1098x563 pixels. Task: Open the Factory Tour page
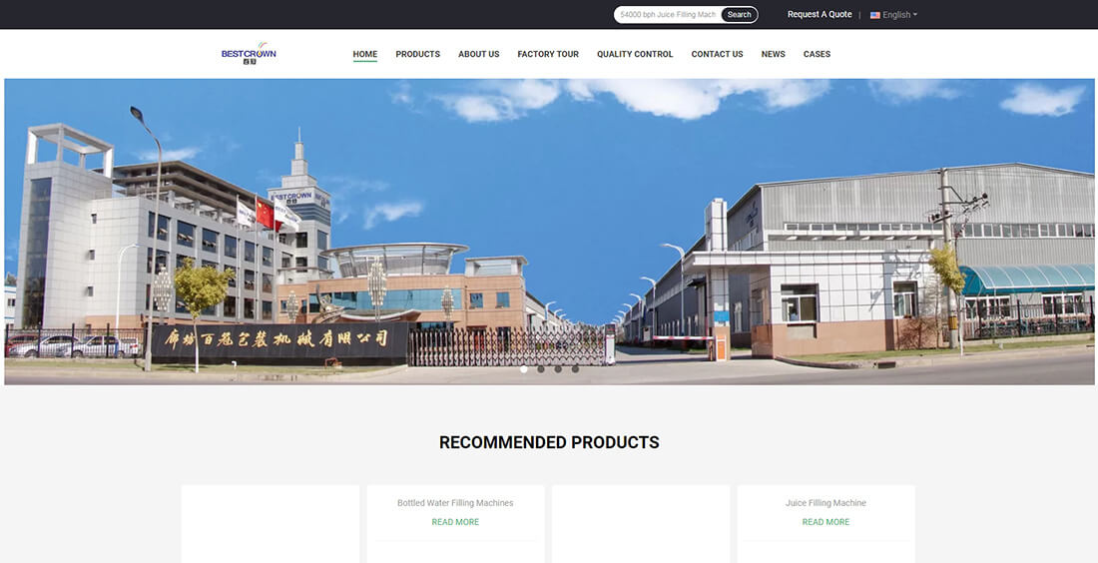pos(548,54)
